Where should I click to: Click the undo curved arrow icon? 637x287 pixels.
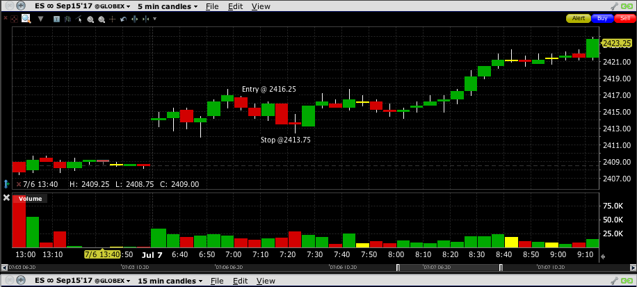(x=124, y=19)
